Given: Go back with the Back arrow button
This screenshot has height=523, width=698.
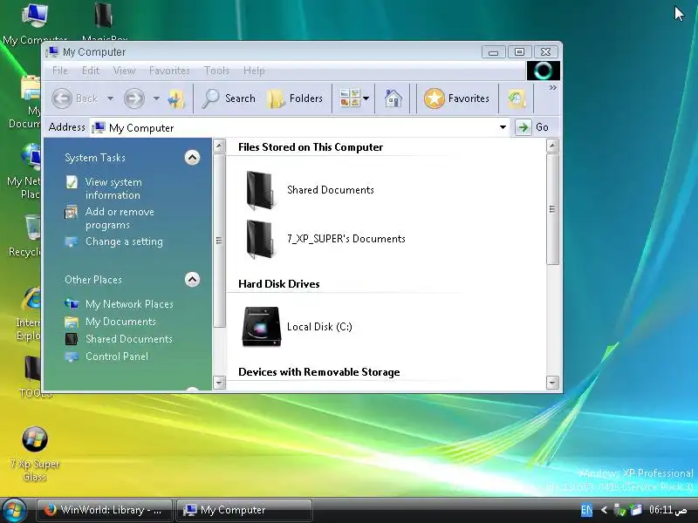Looking at the screenshot, I should point(74,98).
